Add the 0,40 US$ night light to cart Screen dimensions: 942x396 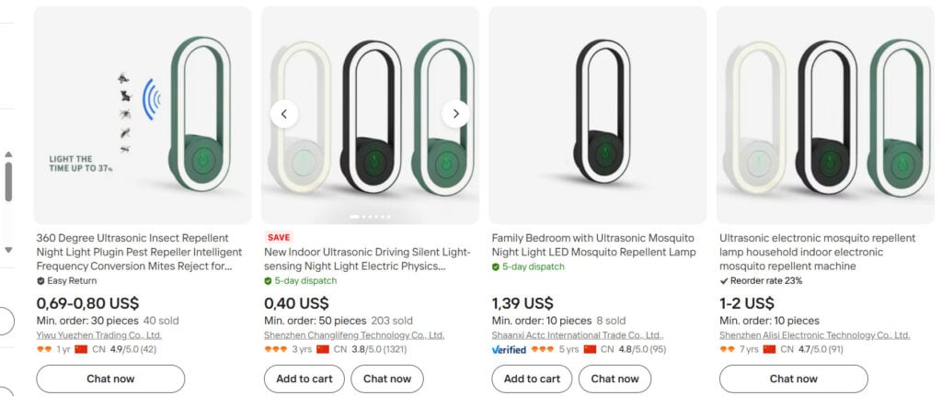click(304, 379)
